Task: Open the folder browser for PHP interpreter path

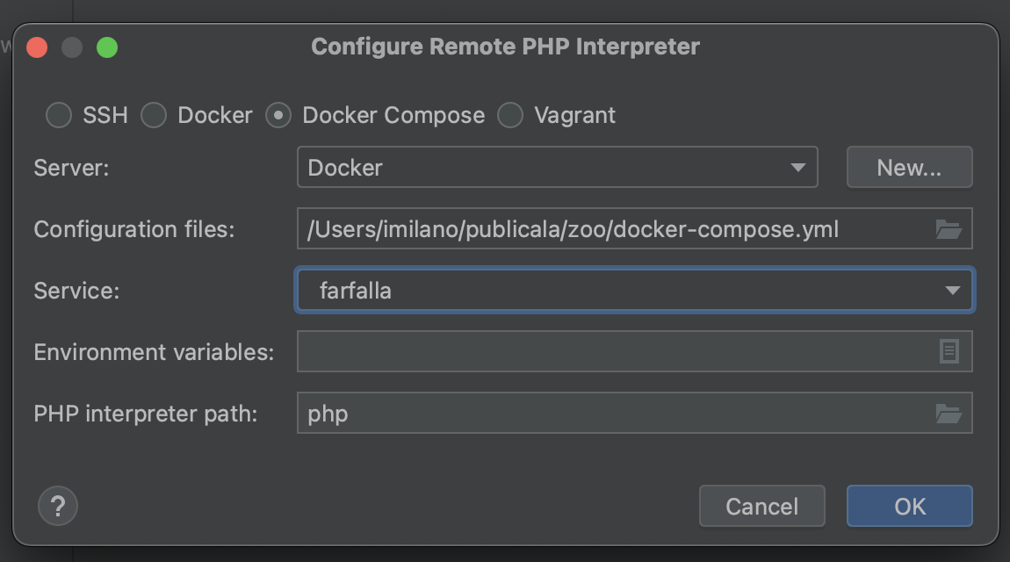Action: click(949, 413)
